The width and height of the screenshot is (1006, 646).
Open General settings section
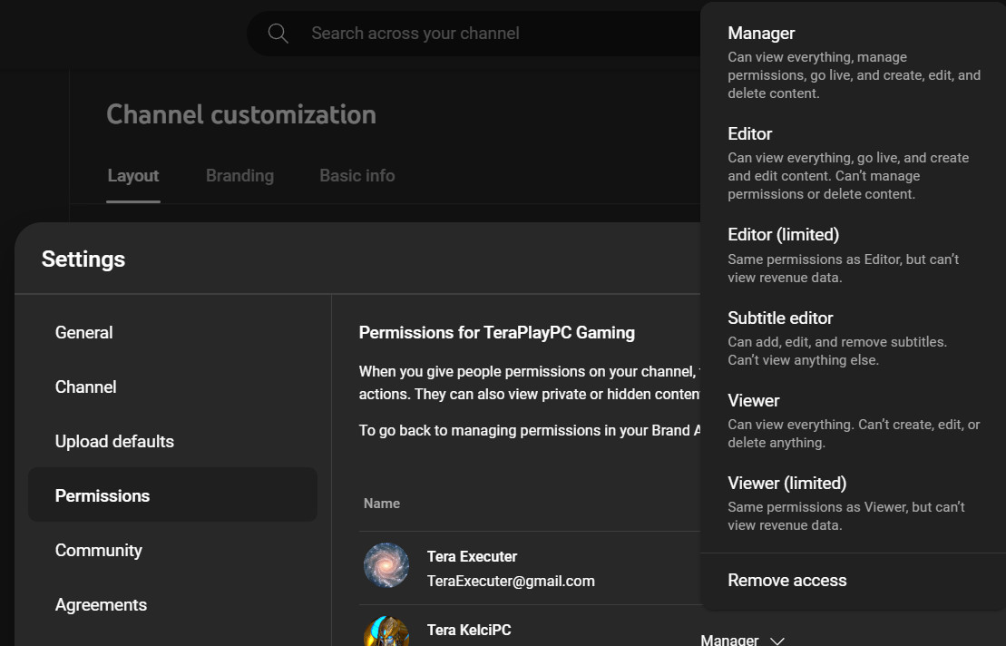172,332
